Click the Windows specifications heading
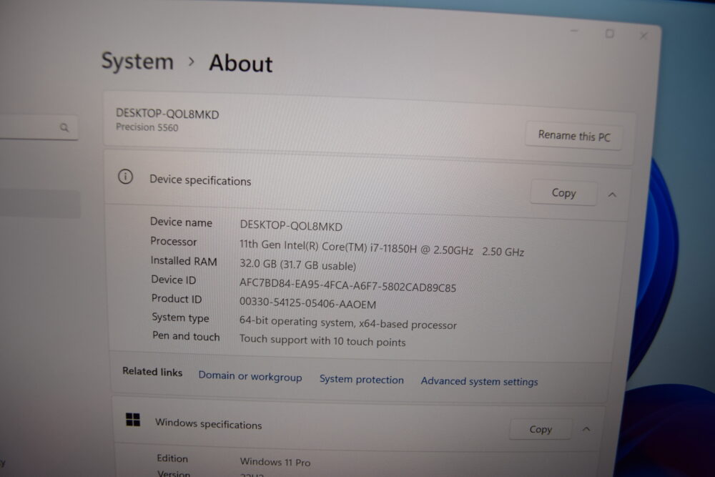715x477 pixels. point(208,423)
